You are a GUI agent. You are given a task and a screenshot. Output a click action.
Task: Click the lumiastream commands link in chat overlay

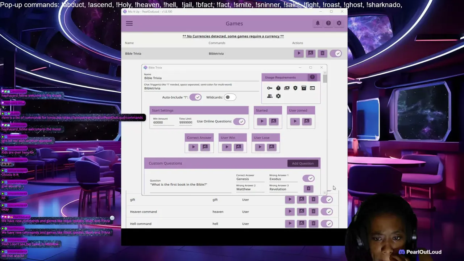(x=103, y=117)
